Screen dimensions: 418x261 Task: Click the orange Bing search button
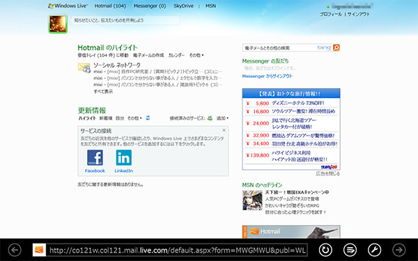coord(336,47)
